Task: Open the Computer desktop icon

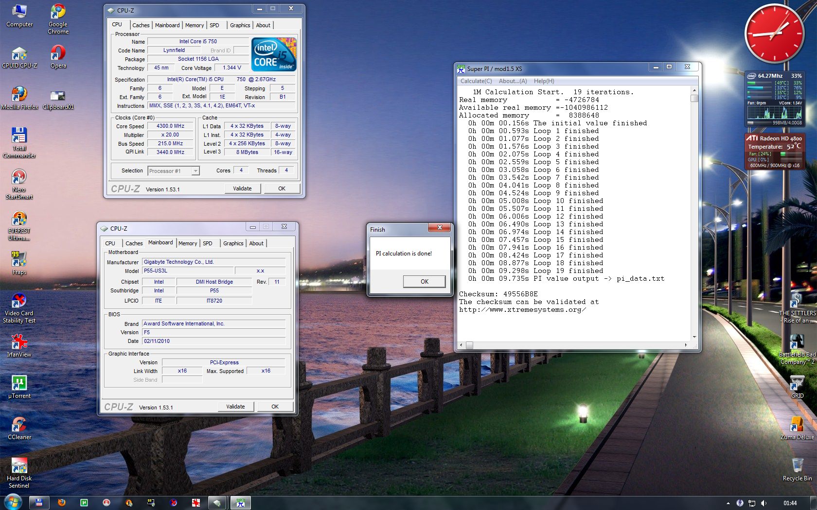Action: (x=19, y=16)
